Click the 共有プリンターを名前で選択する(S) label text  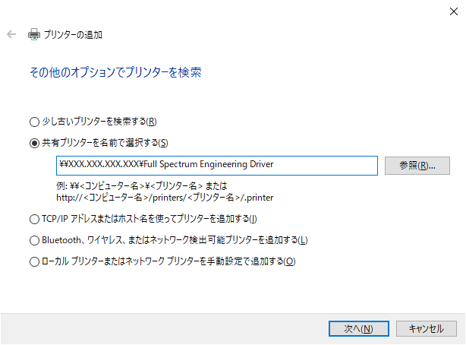pyautogui.click(x=105, y=143)
